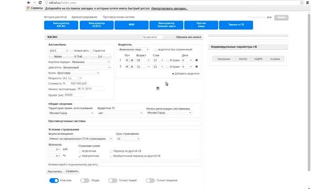Select the Nissan make button
The height and width of the screenshot is (189, 336).
pos(58,57)
